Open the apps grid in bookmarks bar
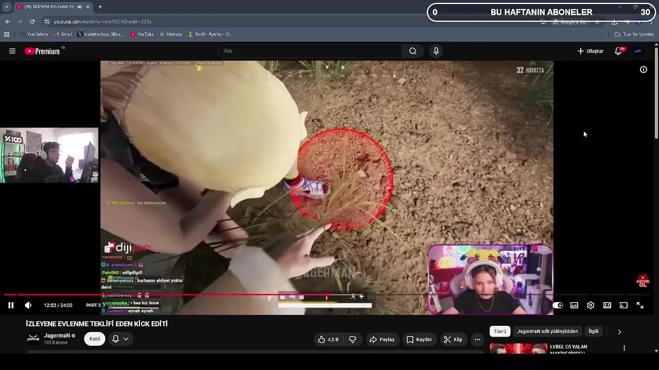 [7, 34]
